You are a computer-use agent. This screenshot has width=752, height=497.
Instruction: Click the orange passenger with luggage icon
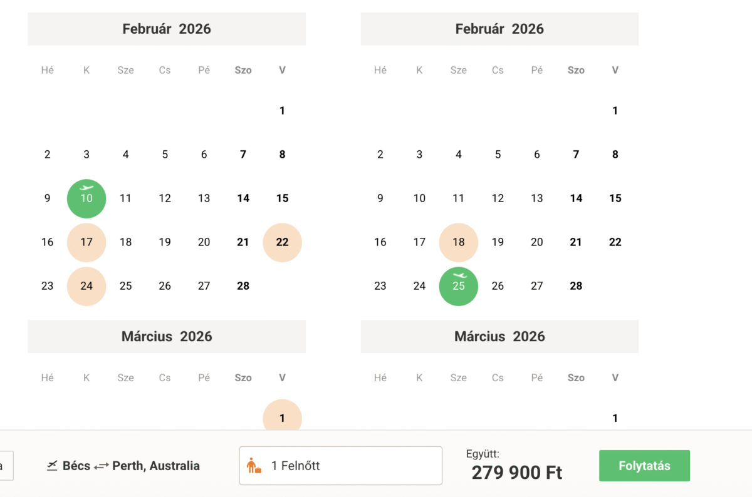[x=254, y=466]
